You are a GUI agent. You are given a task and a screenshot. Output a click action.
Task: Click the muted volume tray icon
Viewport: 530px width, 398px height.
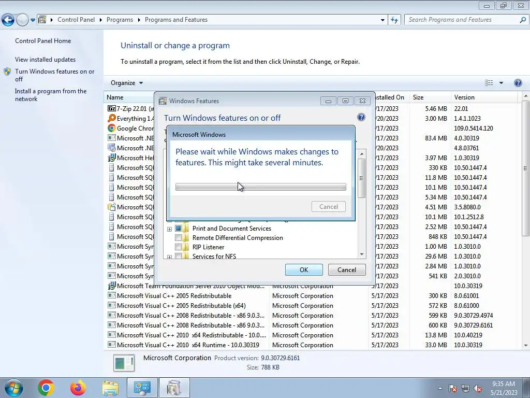(478, 388)
